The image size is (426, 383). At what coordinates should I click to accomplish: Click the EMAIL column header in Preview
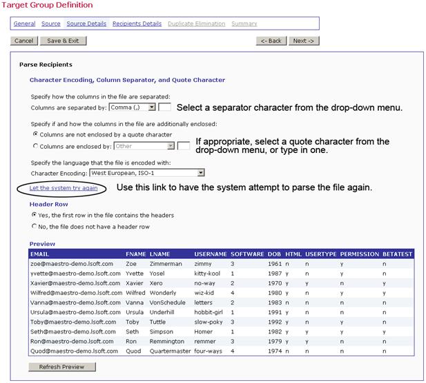click(39, 254)
